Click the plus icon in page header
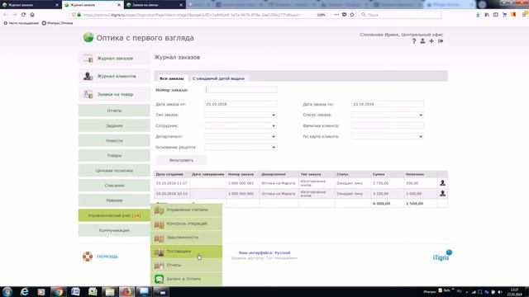This screenshot has height=297, width=529. point(431,41)
